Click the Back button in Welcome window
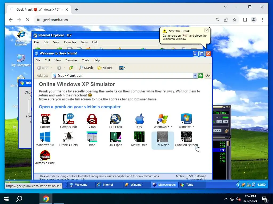273x204 pixels. pos(43,68)
